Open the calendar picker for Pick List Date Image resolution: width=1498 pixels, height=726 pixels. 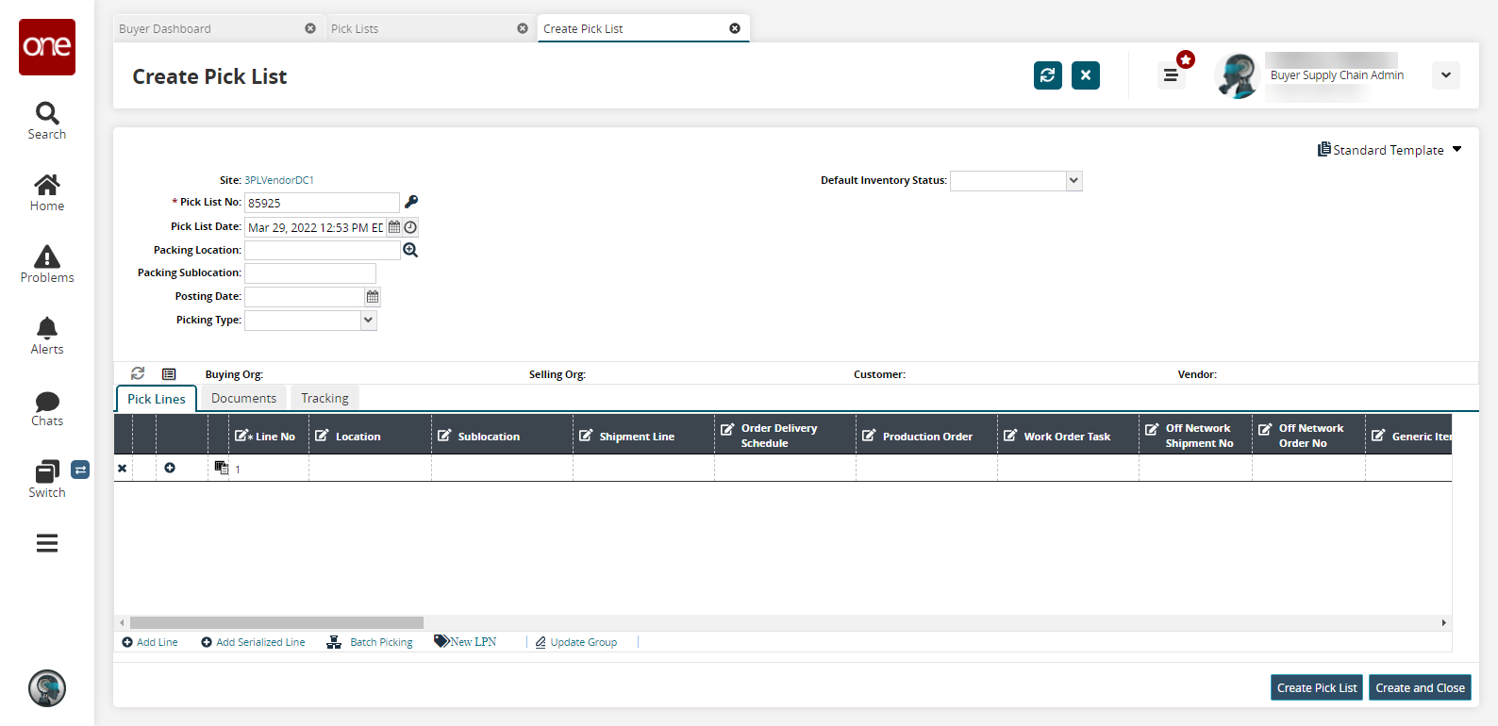(394, 227)
